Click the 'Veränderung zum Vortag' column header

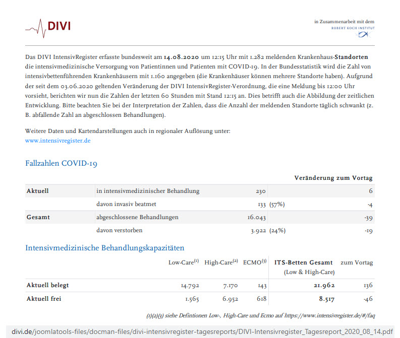point(333,178)
